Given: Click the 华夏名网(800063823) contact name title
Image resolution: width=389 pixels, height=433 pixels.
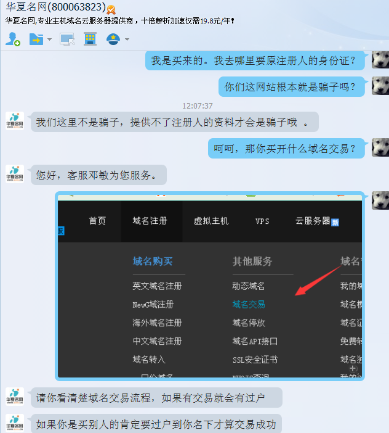Looking at the screenshot, I should click(55, 9).
